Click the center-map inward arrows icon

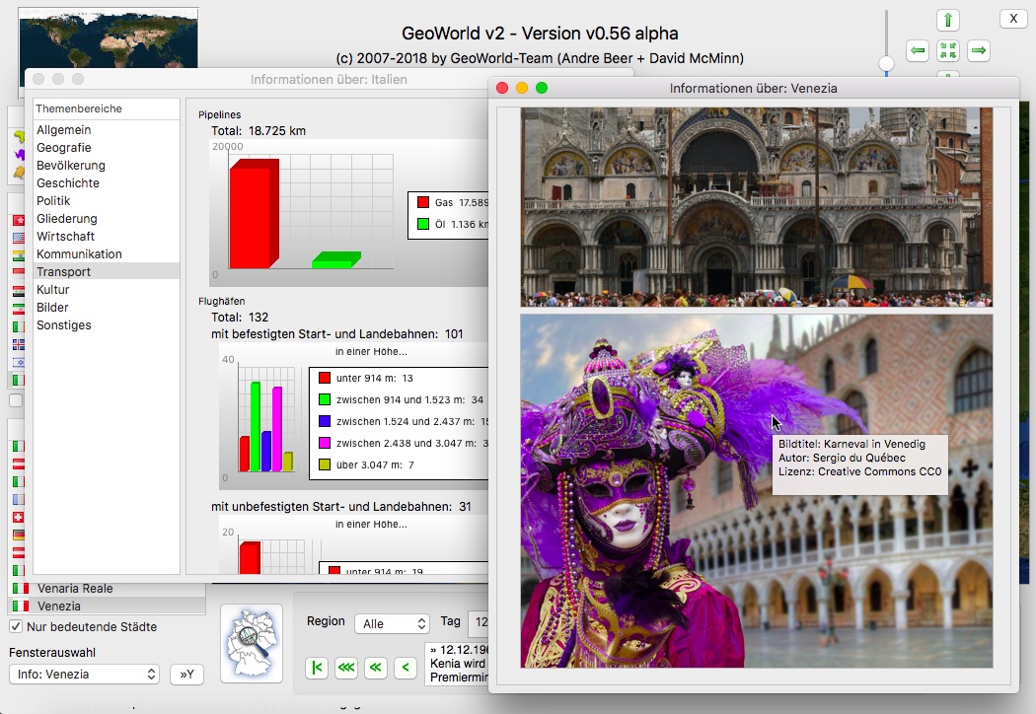(x=948, y=50)
